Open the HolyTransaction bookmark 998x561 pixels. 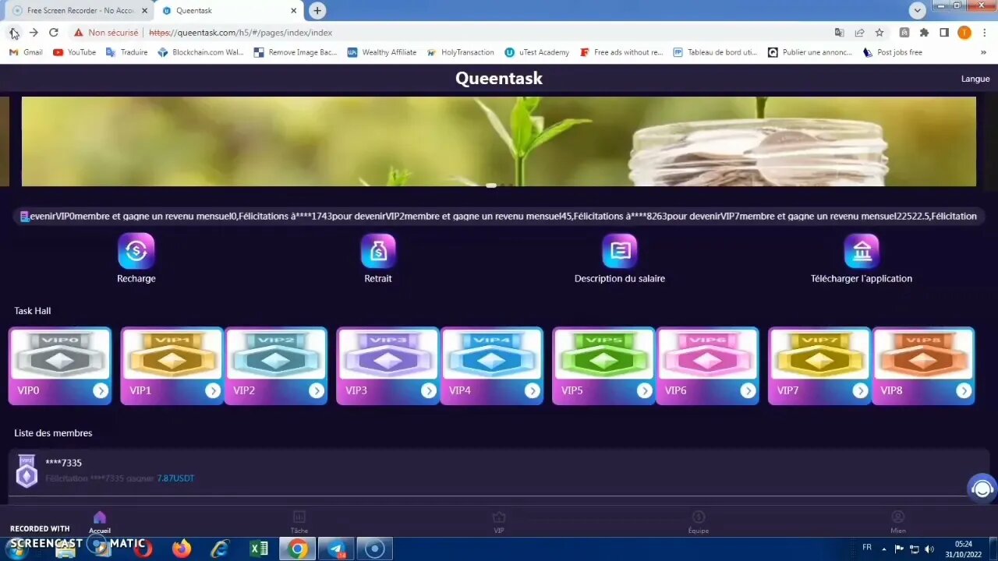[x=460, y=52]
